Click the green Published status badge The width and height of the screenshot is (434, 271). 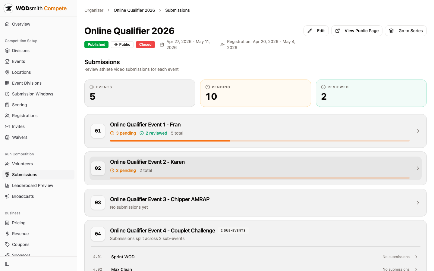[96, 45]
